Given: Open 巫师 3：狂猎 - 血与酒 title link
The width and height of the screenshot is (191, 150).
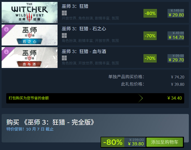Looking at the screenshot, I should click(84, 51).
